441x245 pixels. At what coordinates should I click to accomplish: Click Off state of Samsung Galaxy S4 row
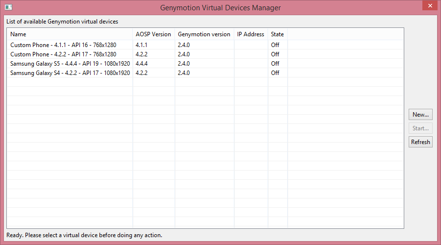tap(275, 73)
